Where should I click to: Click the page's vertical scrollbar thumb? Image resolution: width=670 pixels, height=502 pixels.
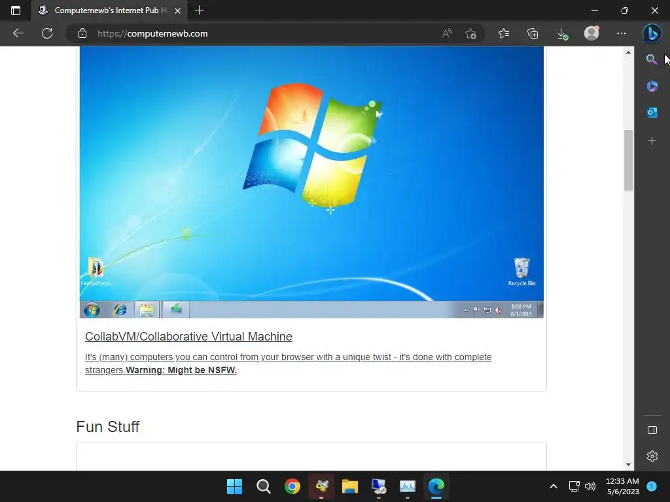[x=628, y=160]
